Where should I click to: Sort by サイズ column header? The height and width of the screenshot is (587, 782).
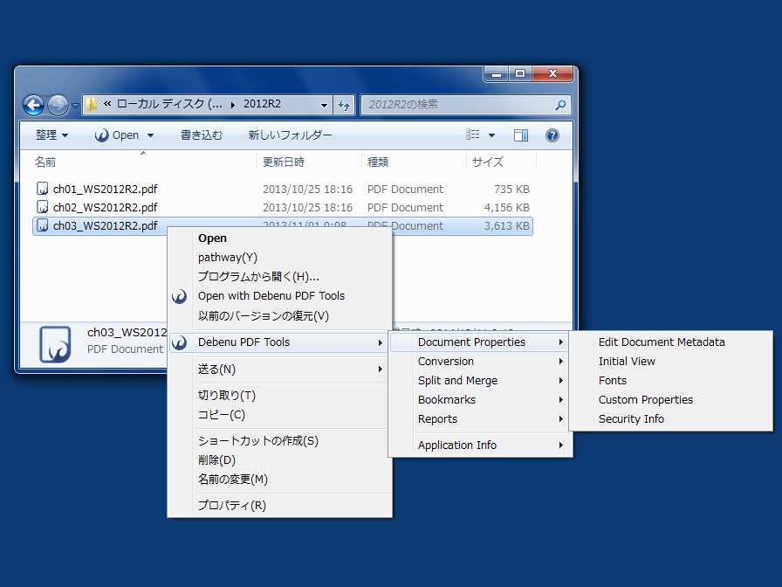[x=488, y=162]
